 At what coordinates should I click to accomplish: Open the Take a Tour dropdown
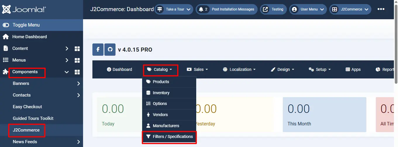pos(174,9)
